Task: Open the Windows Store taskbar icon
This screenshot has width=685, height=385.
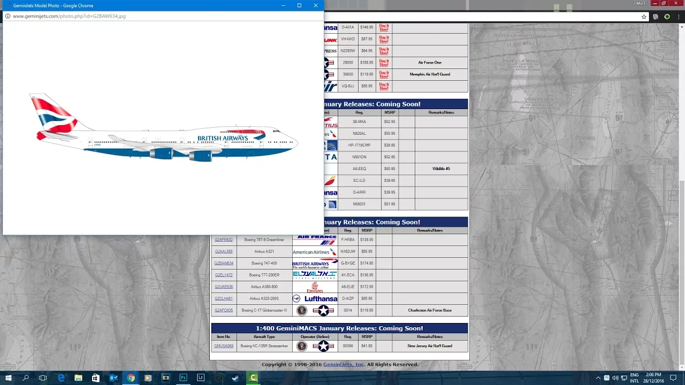Action: pyautogui.click(x=96, y=378)
